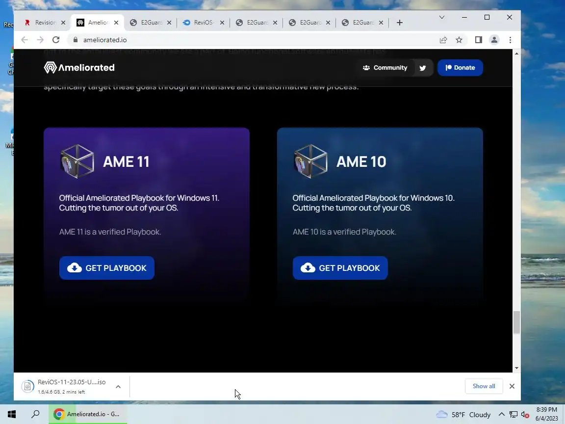Viewport: 565px width, 424px height.
Task: Share this page via toolbar icon
Action: [x=443, y=40]
